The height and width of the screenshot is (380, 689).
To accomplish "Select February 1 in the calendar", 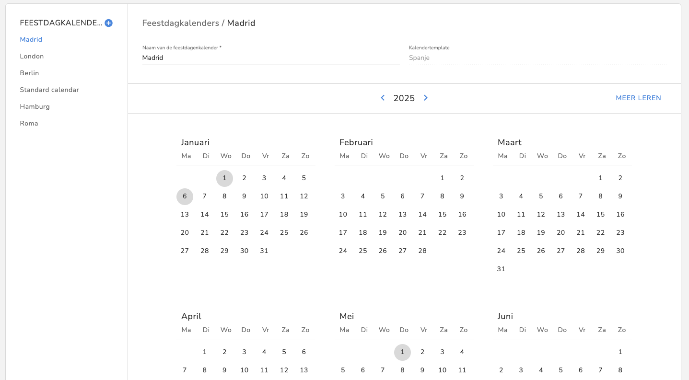I will click(x=442, y=178).
